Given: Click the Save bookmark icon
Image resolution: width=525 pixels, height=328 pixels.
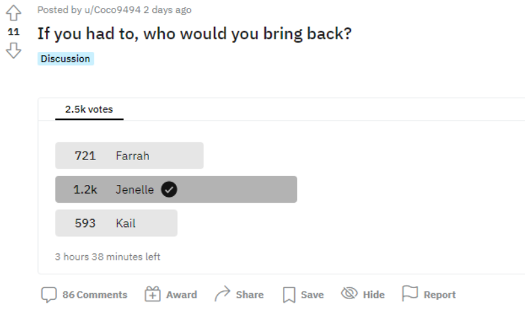Looking at the screenshot, I should coord(289,295).
